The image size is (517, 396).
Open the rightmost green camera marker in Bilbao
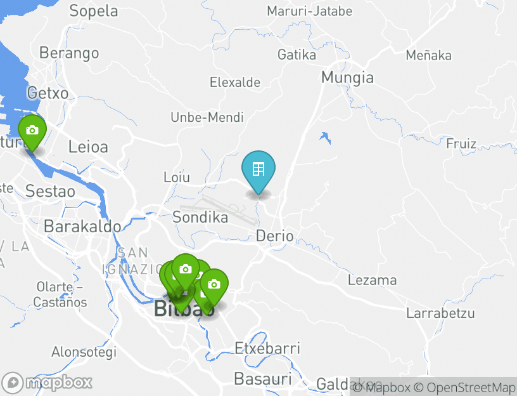(x=214, y=286)
